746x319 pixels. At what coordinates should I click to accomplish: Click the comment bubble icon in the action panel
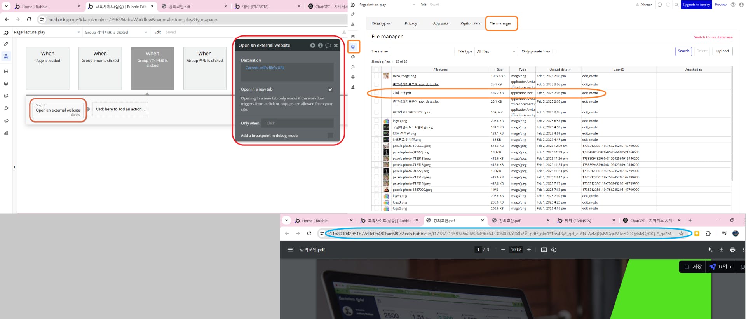[328, 45]
